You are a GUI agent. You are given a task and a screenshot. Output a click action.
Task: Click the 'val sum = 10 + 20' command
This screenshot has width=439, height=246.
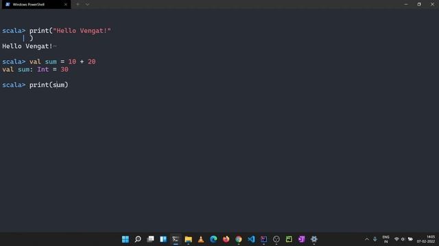pos(62,61)
